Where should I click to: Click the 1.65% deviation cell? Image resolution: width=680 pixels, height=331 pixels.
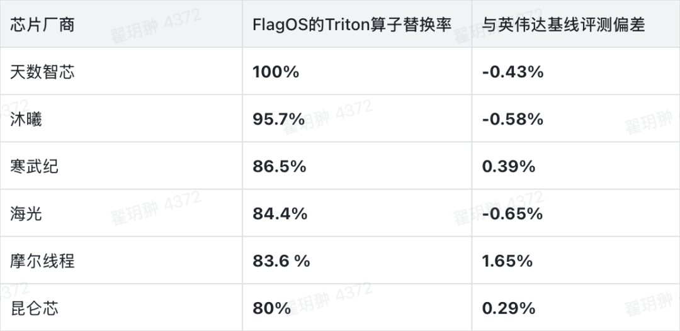(507, 261)
